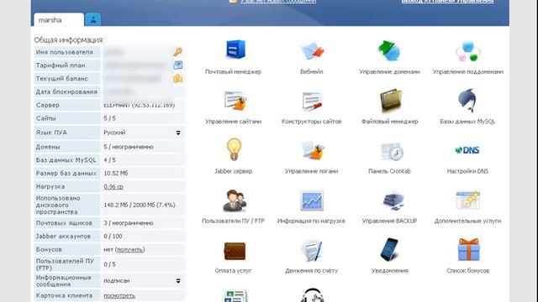Click the Нагрузка 0.96 cp link

tap(113, 186)
